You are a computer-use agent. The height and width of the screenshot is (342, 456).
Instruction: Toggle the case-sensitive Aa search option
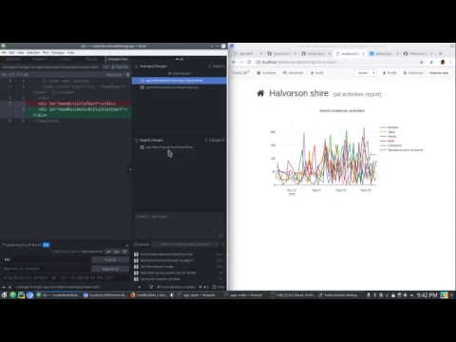pos(117,252)
